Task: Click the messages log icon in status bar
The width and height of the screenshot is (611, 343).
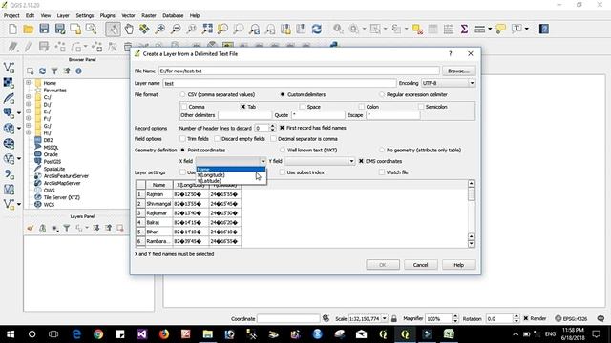Action: pos(600,318)
